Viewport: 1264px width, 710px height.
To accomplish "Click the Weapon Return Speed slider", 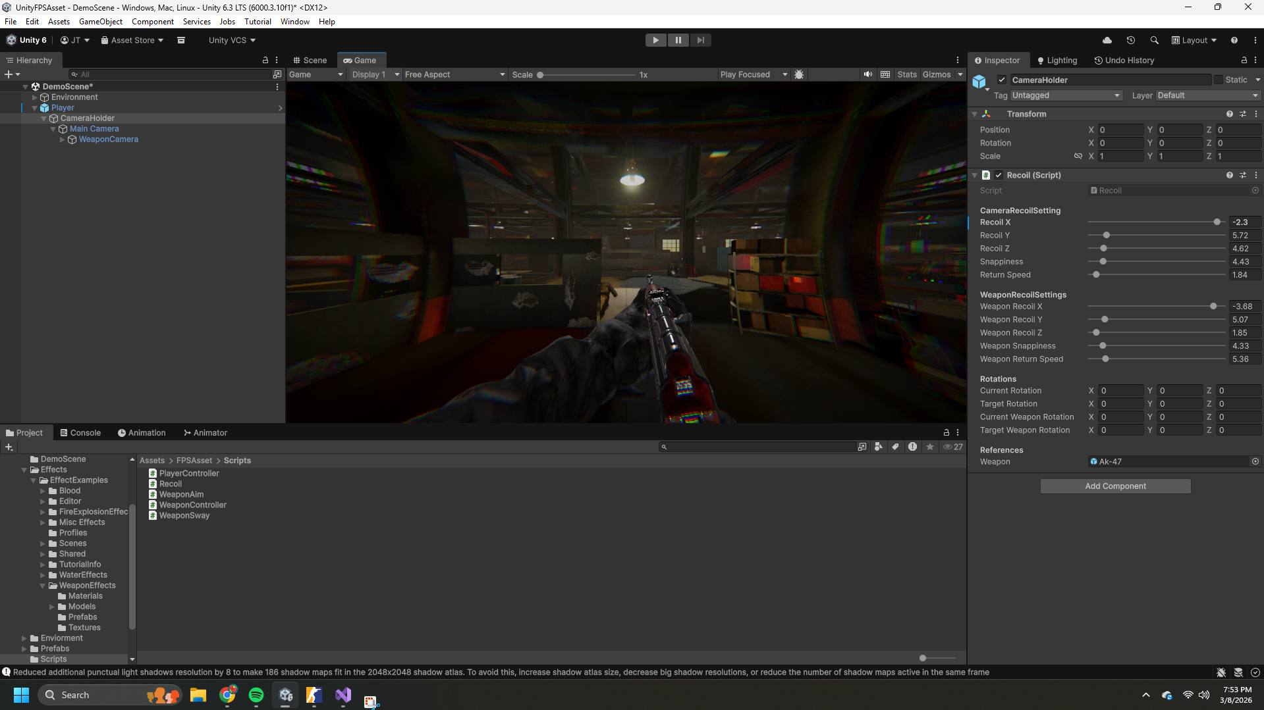I will pos(1157,359).
